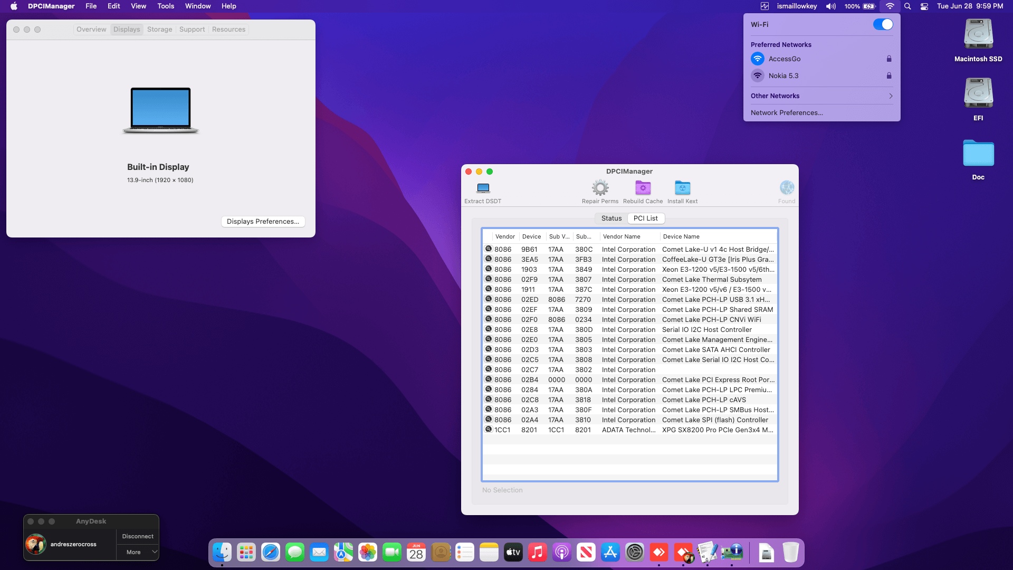Select Comet Lake PCH-LP cAVS row
Image resolution: width=1013 pixels, height=570 pixels.
[x=630, y=400]
